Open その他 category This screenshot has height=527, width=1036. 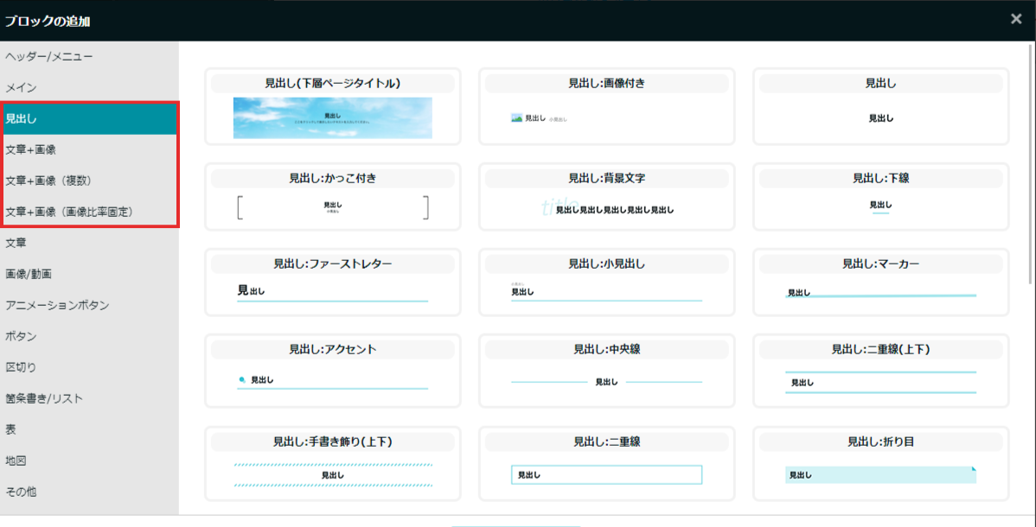point(89,492)
